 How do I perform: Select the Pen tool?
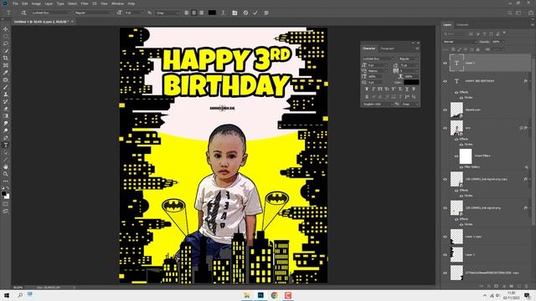pos(6,138)
